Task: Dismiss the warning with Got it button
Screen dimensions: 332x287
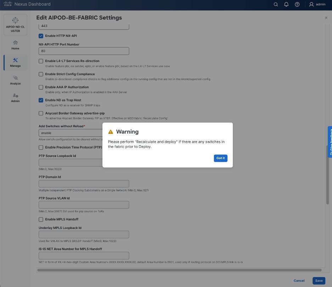Action: (x=220, y=158)
